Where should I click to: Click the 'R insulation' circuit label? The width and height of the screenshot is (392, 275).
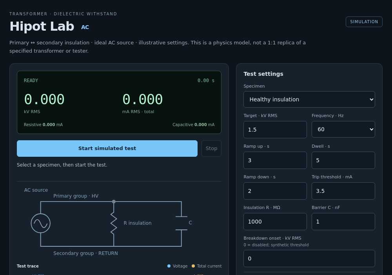click(138, 223)
